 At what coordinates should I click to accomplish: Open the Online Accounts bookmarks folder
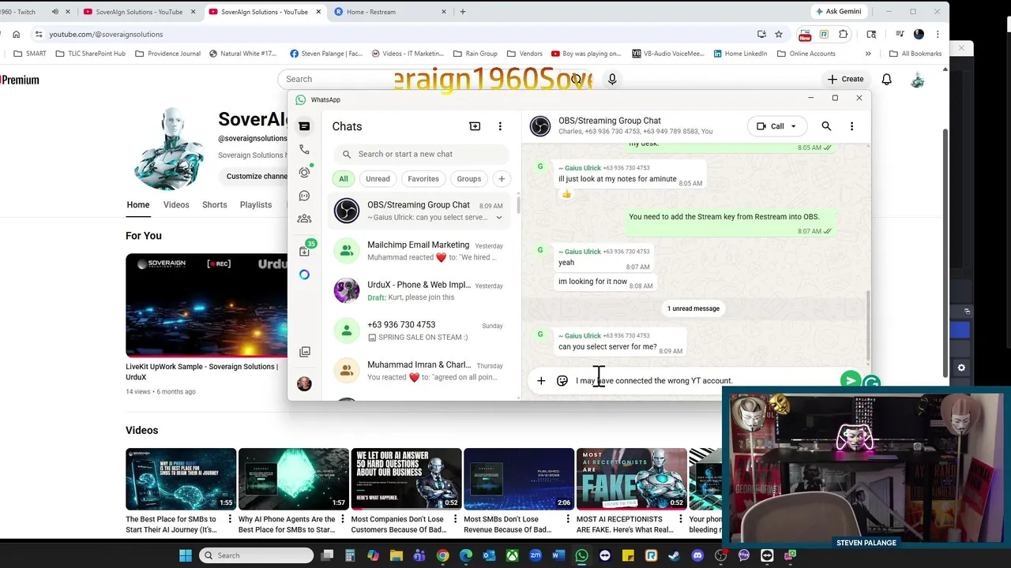[x=806, y=54]
